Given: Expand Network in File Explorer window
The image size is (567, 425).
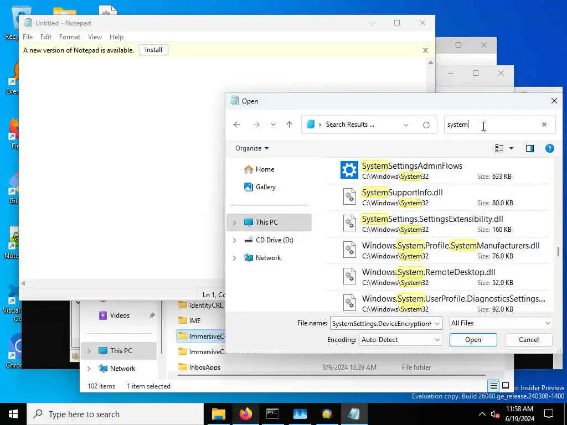Looking at the screenshot, I should point(89,369).
